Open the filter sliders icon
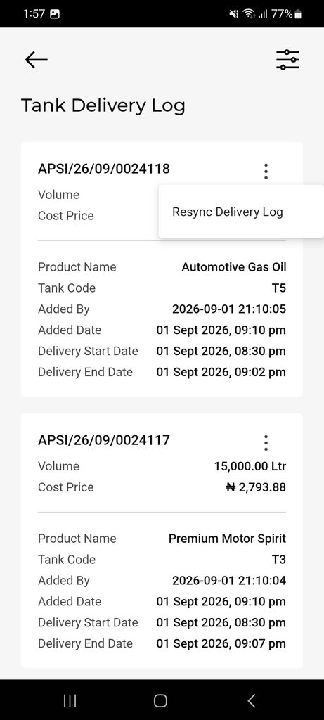324x720 pixels. pyautogui.click(x=287, y=60)
